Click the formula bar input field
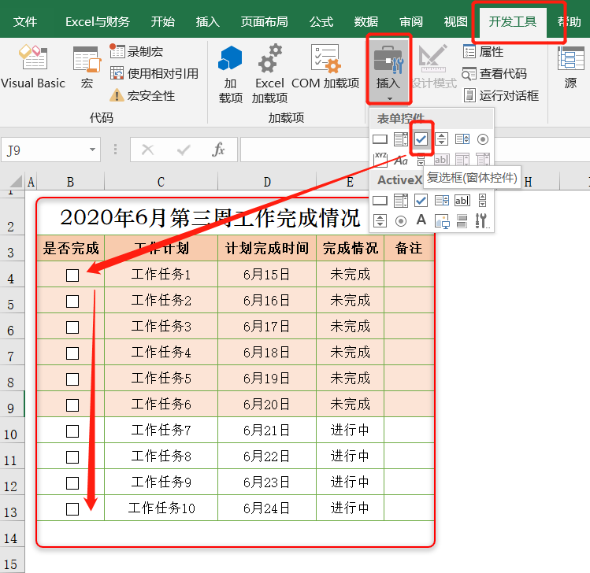Screen dimensions: 590x573 pos(414,150)
